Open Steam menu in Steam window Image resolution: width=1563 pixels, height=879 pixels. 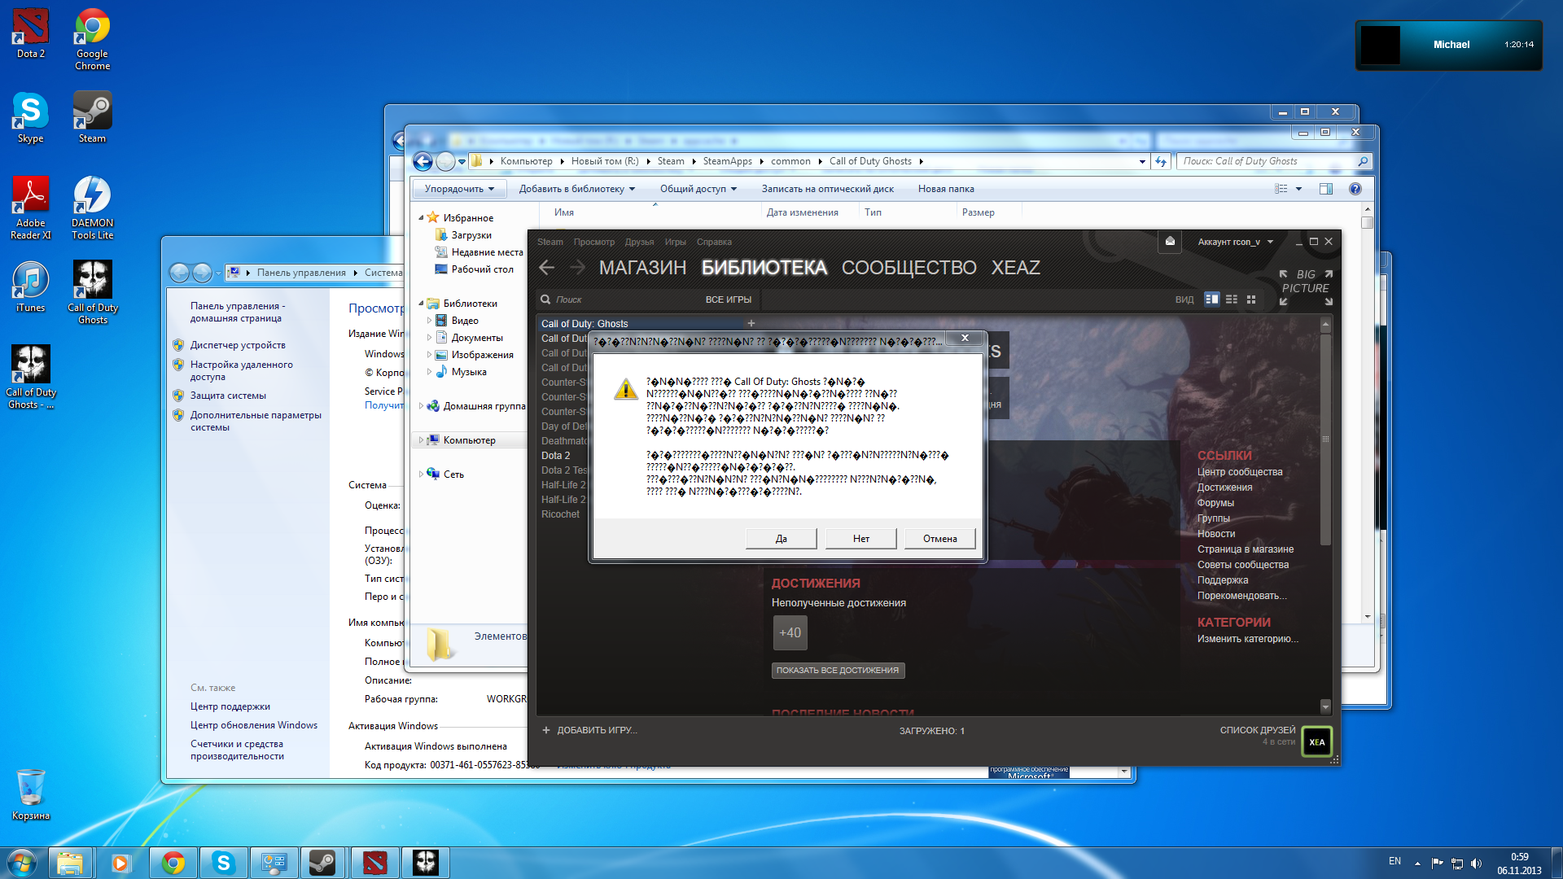(549, 242)
